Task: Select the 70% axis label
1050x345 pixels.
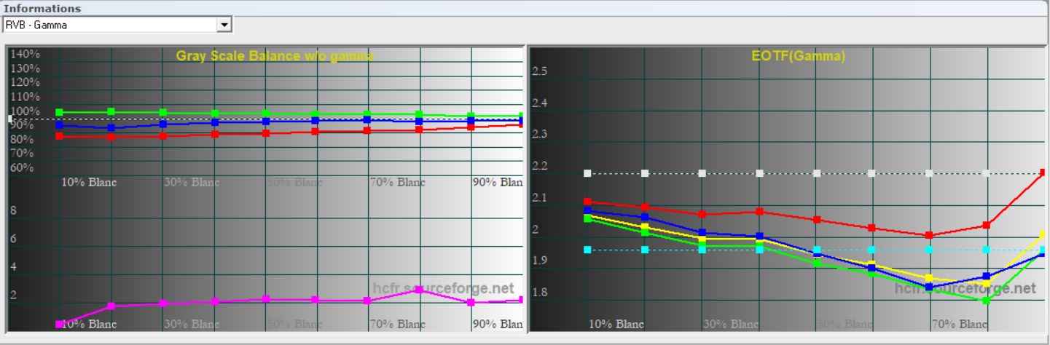Action: coord(23,153)
